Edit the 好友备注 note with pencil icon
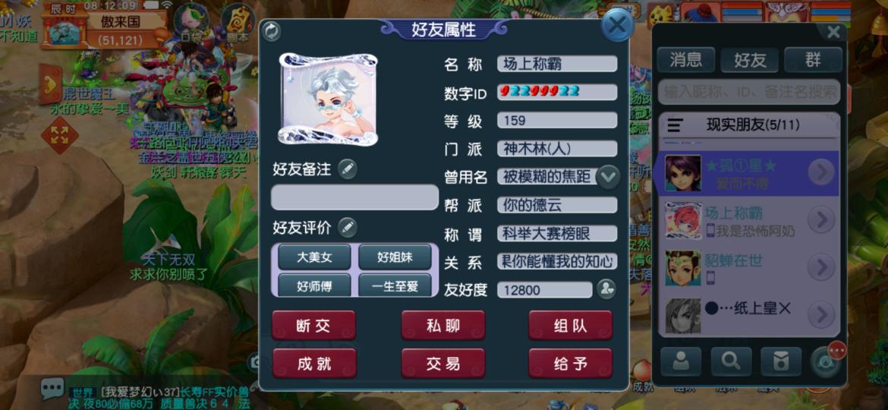The width and height of the screenshot is (888, 410). [x=347, y=169]
